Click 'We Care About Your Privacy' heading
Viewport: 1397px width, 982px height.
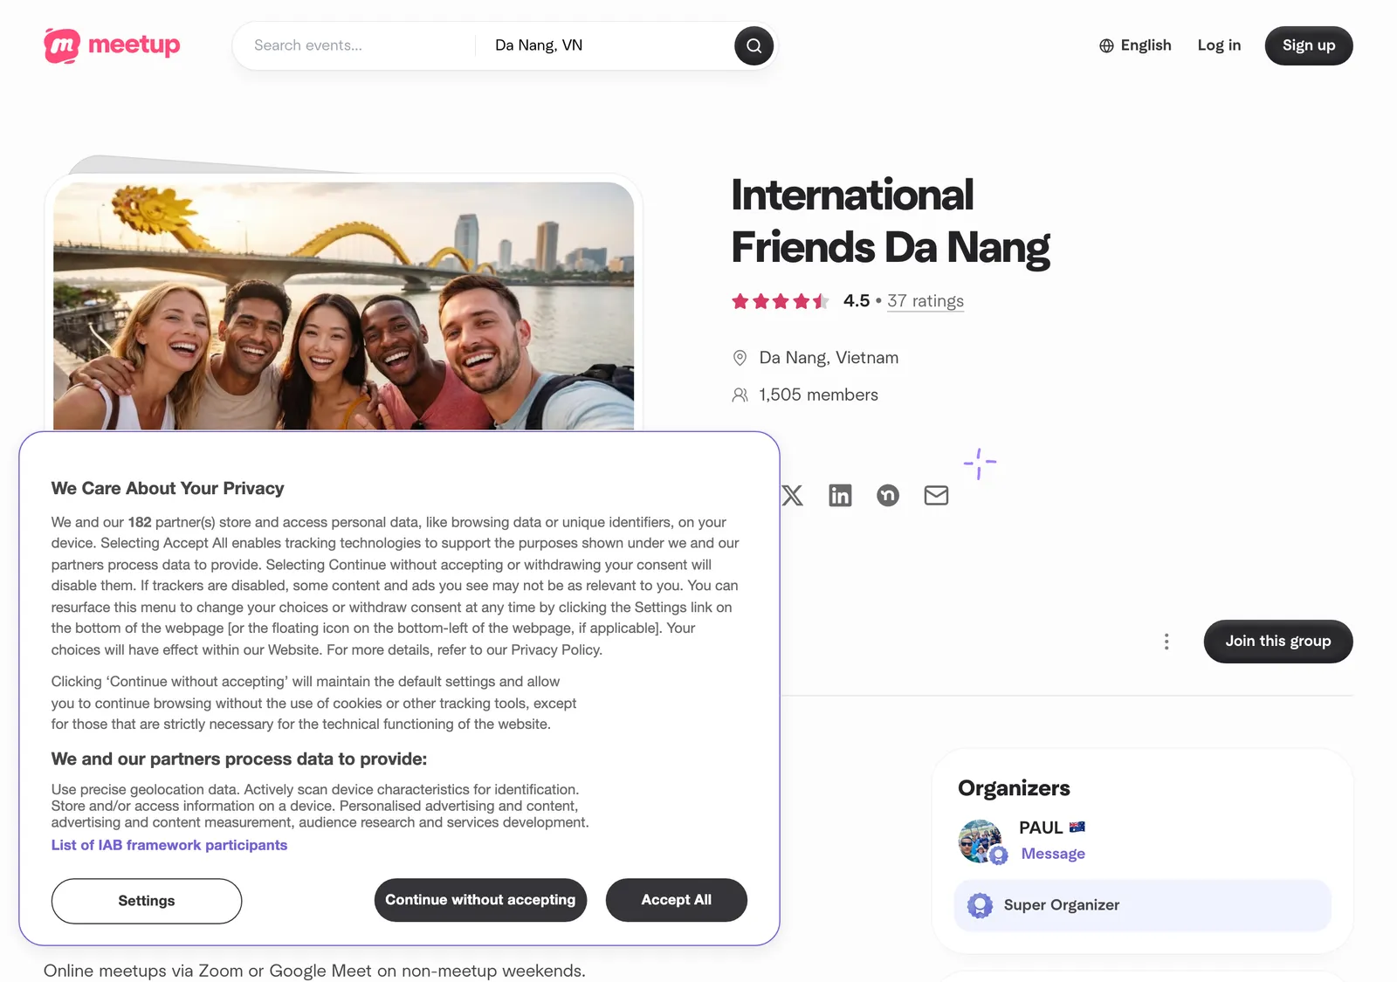click(x=168, y=489)
